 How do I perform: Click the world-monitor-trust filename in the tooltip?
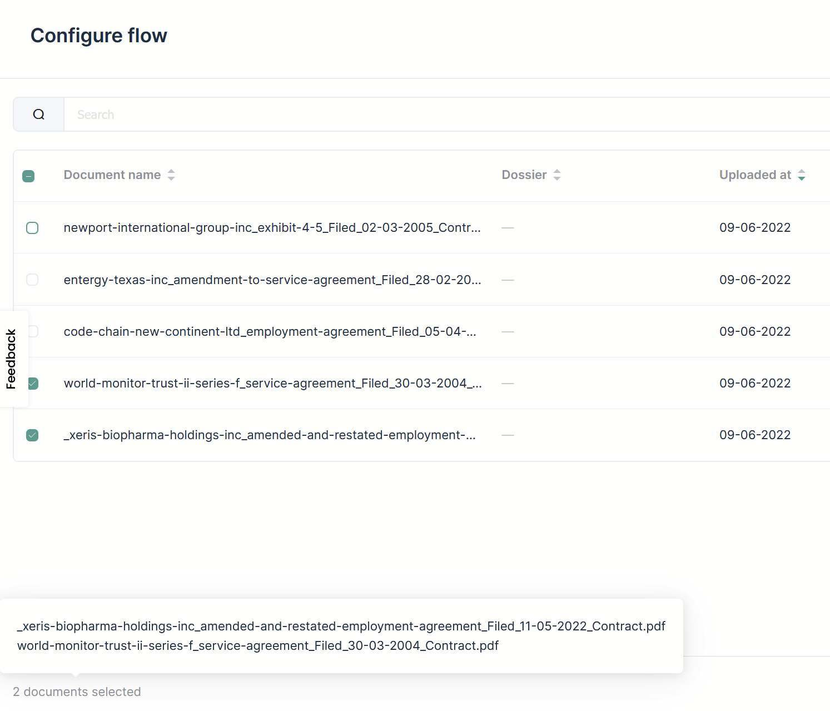tap(258, 646)
